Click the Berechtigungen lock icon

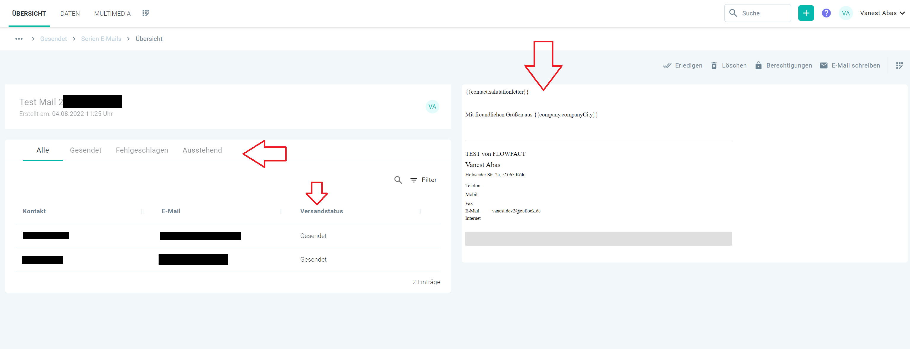(x=758, y=65)
